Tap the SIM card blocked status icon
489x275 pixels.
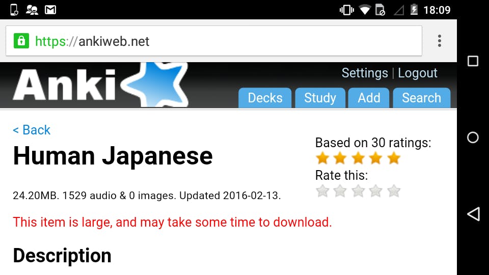point(380,10)
